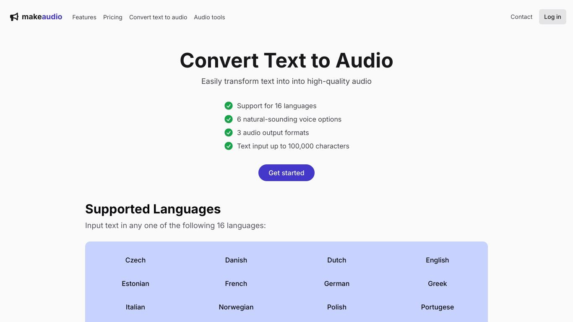
Task: Click checkmark icon beside voice options
Action: click(x=229, y=119)
